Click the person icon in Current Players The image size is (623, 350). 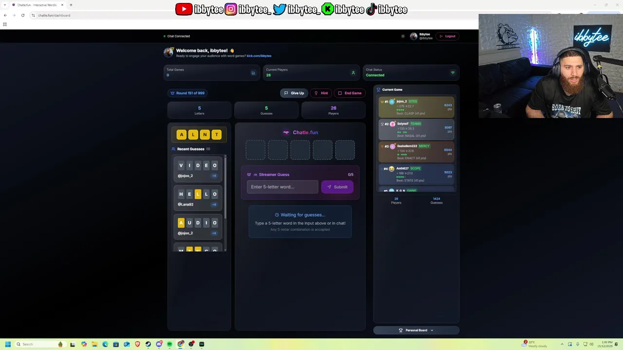(353, 73)
